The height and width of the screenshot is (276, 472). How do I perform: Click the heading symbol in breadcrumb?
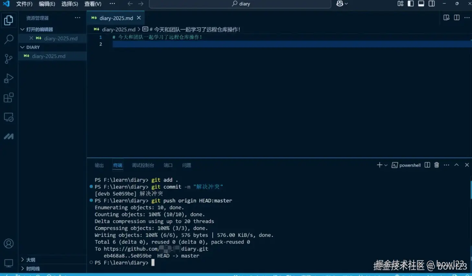click(x=192, y=29)
